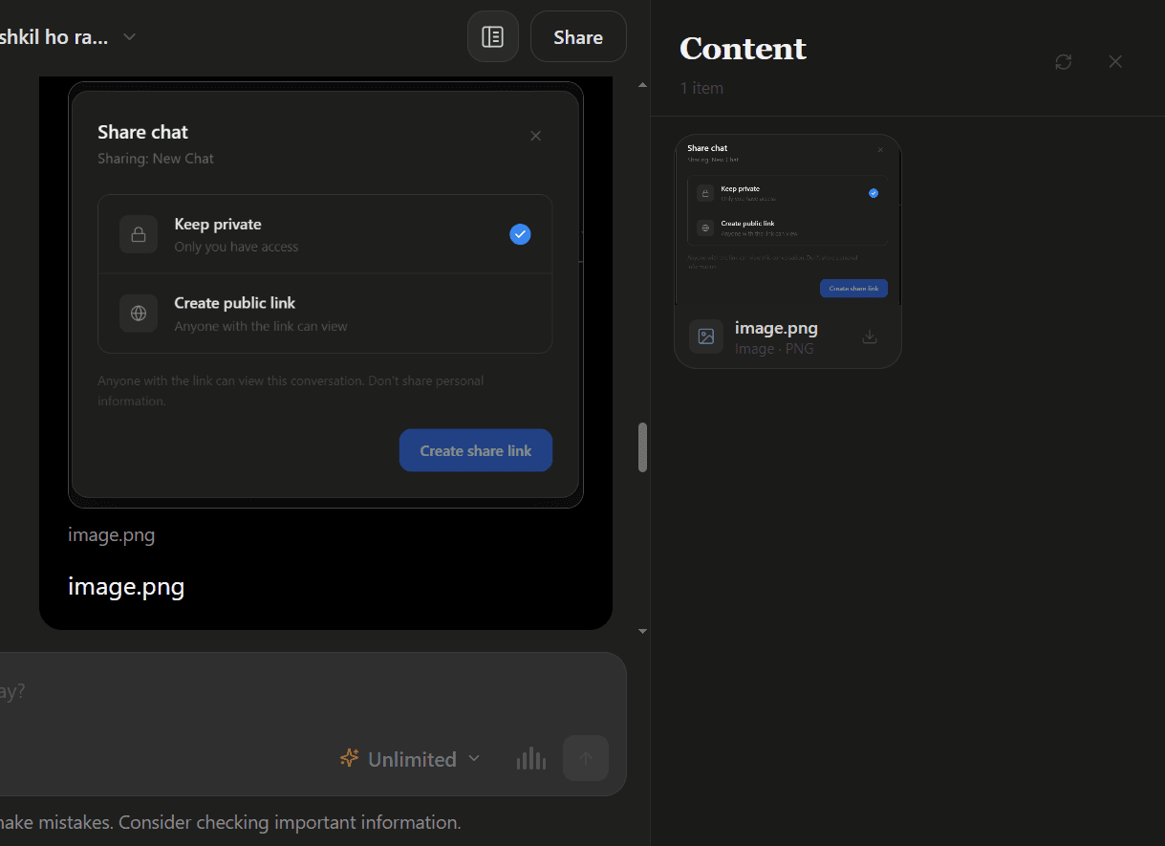This screenshot has width=1165, height=846.
Task: Click the scroll up arrow of chat
Action: click(x=642, y=85)
